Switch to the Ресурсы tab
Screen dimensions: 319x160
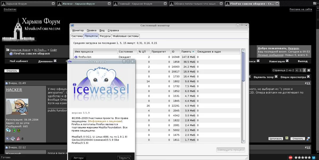tap(105, 36)
